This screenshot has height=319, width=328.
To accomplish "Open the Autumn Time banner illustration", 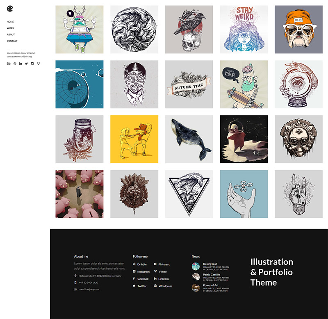I will pos(189,84).
